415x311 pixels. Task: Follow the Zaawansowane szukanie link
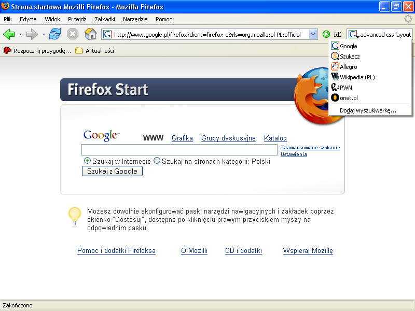pyautogui.click(x=310, y=148)
